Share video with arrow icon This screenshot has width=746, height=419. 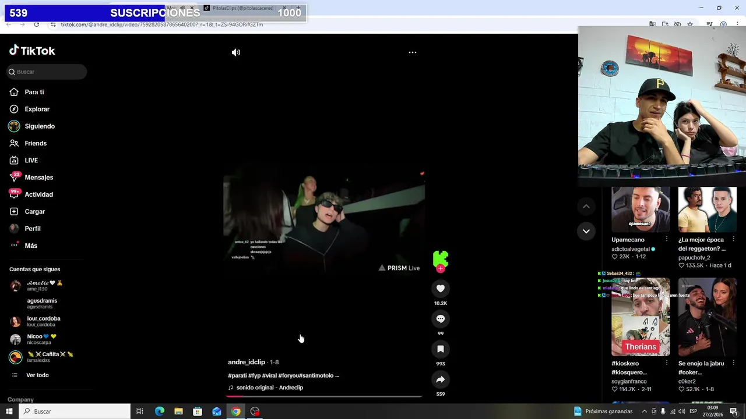441,379
